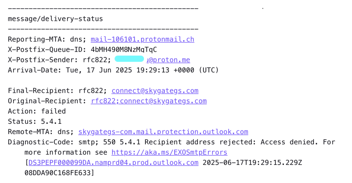Follow the https://aka.ms/EXOSmtpErrors link
Screen dimensions: 352x183
(169, 153)
